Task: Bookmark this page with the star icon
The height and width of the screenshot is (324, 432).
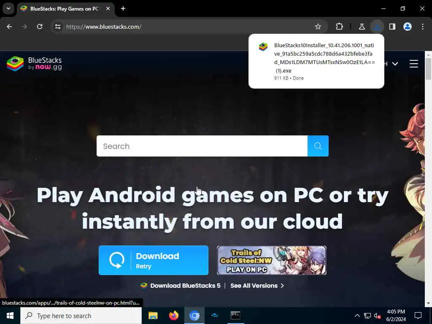Action: 318,27
